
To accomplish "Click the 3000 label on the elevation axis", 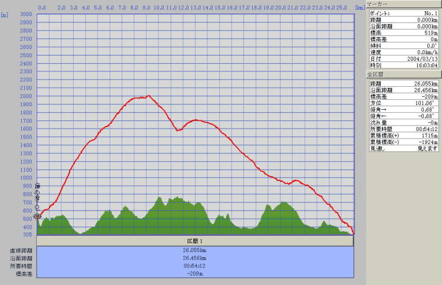I will (x=26, y=14).
